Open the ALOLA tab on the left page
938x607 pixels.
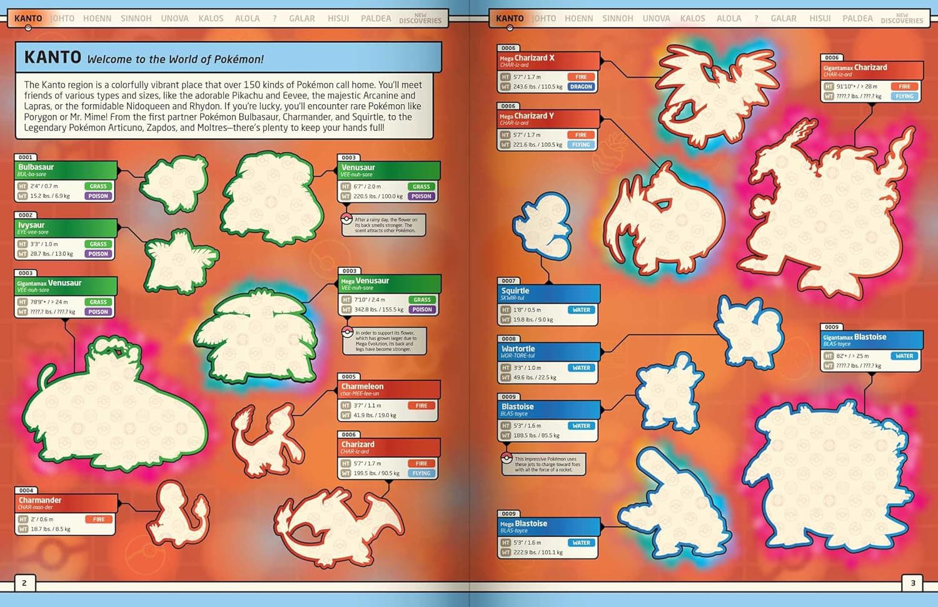(x=247, y=18)
